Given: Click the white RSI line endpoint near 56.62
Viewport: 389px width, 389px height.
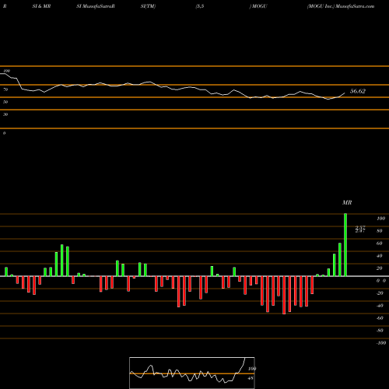Looking at the screenshot, I should (x=345, y=93).
